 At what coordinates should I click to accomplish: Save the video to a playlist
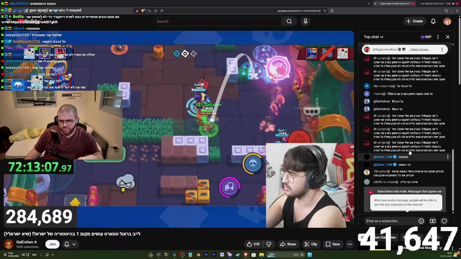[332, 244]
